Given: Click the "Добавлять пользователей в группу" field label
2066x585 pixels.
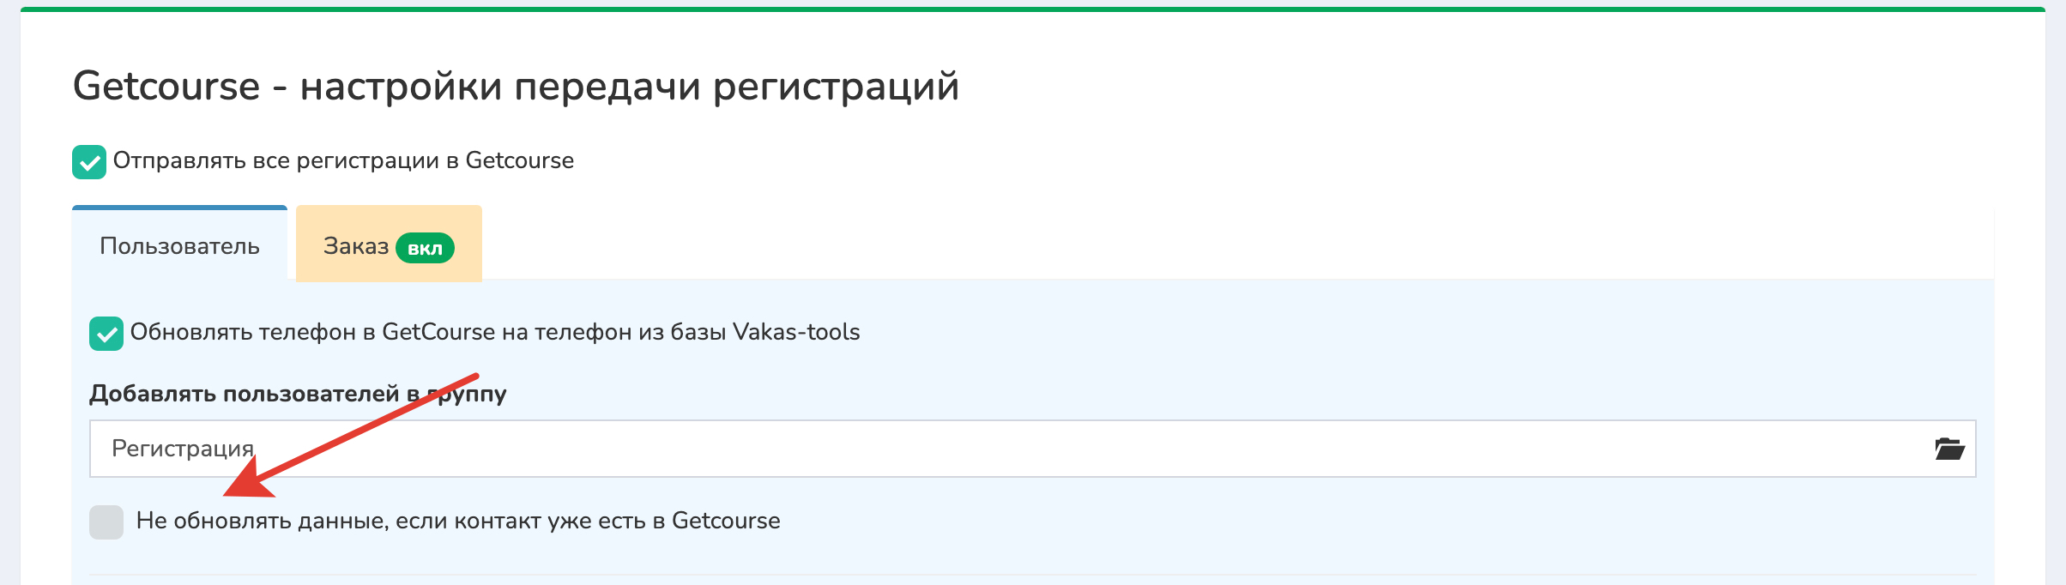Looking at the screenshot, I should coord(298,394).
